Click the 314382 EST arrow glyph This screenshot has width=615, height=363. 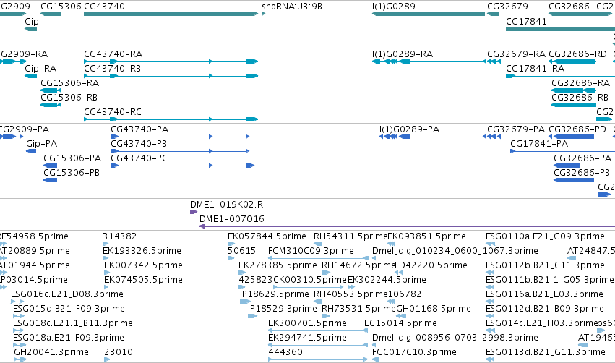click(105, 244)
